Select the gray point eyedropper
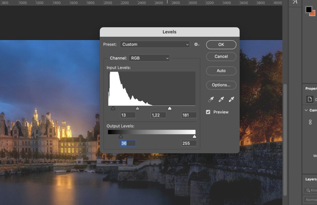Screen dimensions: 317x205 tap(221, 99)
